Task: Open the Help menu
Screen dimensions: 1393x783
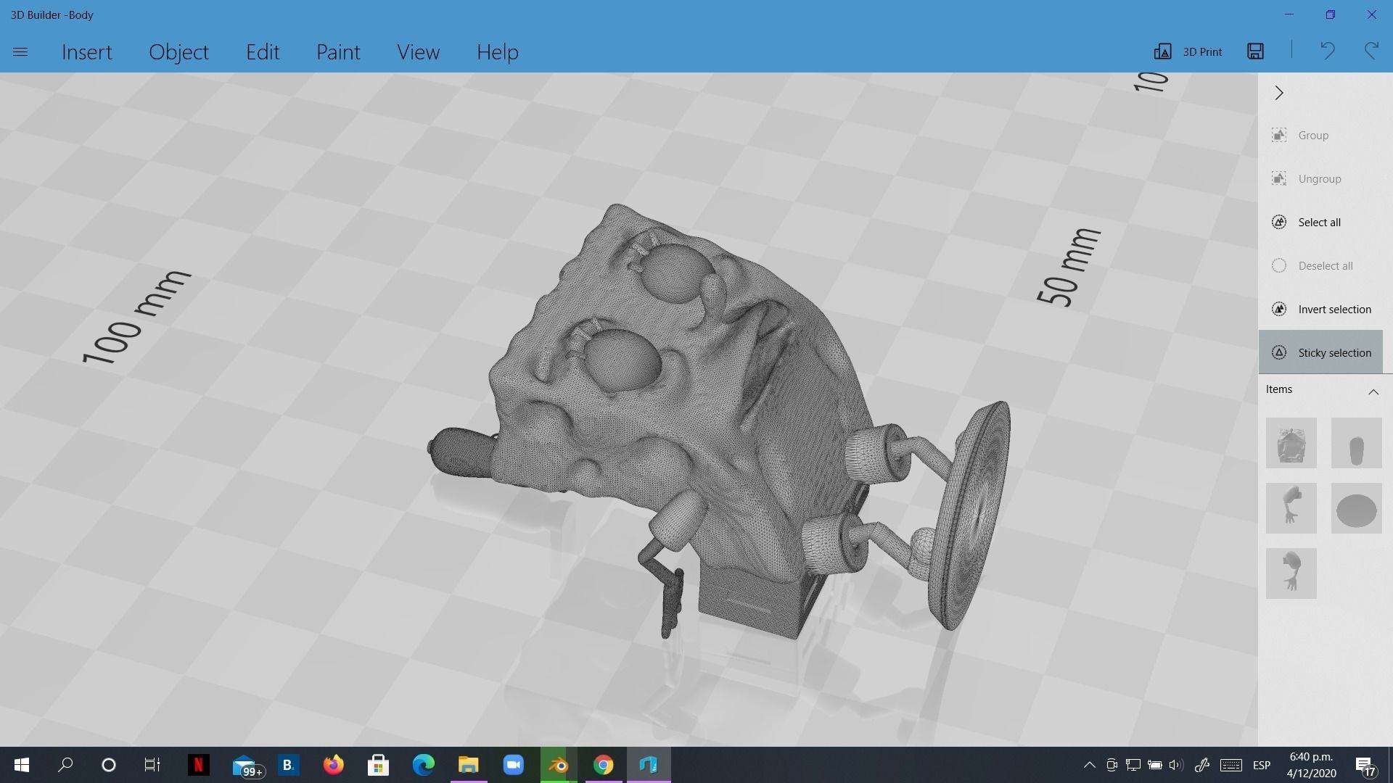Action: coord(498,52)
